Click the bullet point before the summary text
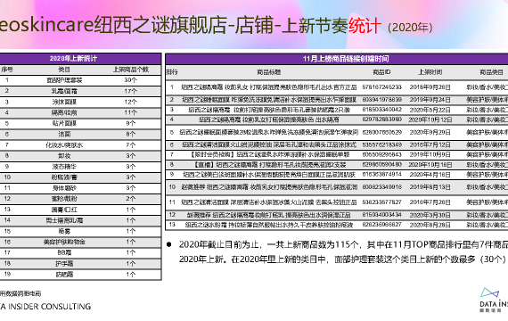Screen dimensions: 508x321 (168, 244)
